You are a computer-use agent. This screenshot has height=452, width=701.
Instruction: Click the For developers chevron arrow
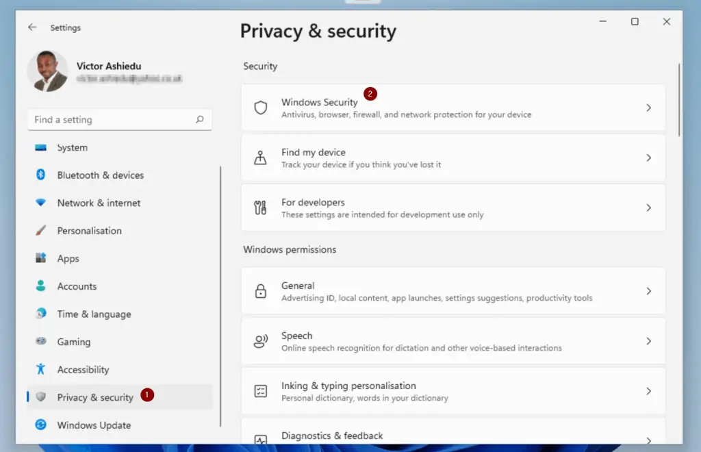(x=648, y=208)
